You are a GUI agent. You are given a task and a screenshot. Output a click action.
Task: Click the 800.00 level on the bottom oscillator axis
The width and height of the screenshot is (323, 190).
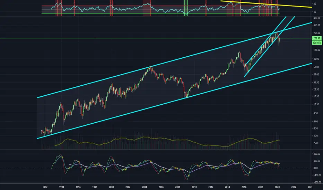[x=315, y=154]
